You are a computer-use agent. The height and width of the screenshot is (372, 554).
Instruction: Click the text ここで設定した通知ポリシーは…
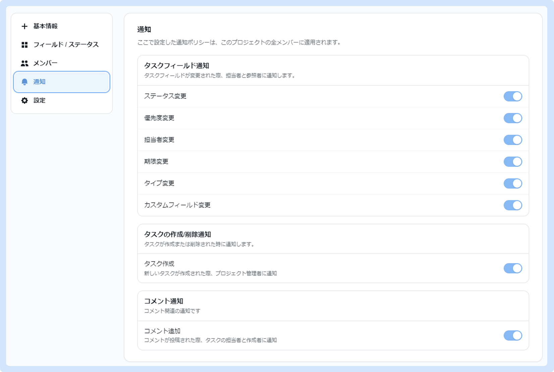coord(240,43)
